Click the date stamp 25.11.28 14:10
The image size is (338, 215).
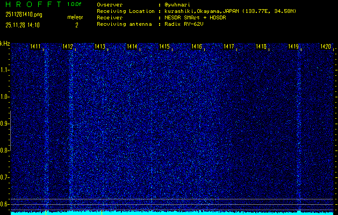coord(23,25)
